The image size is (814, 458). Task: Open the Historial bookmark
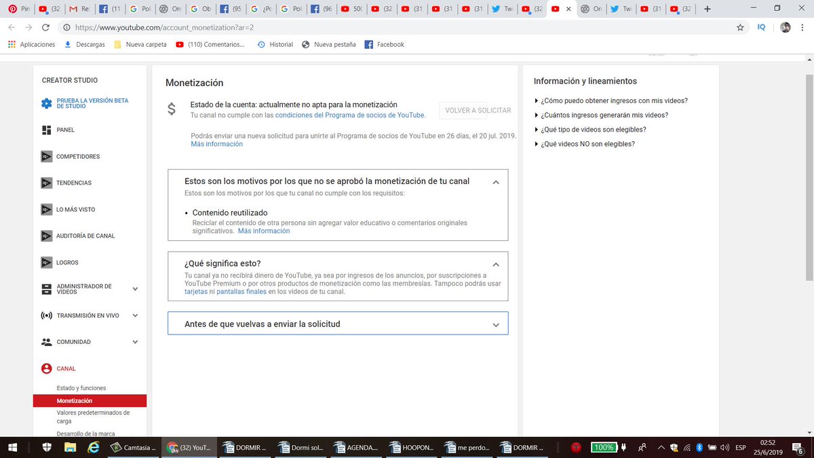pyautogui.click(x=275, y=44)
